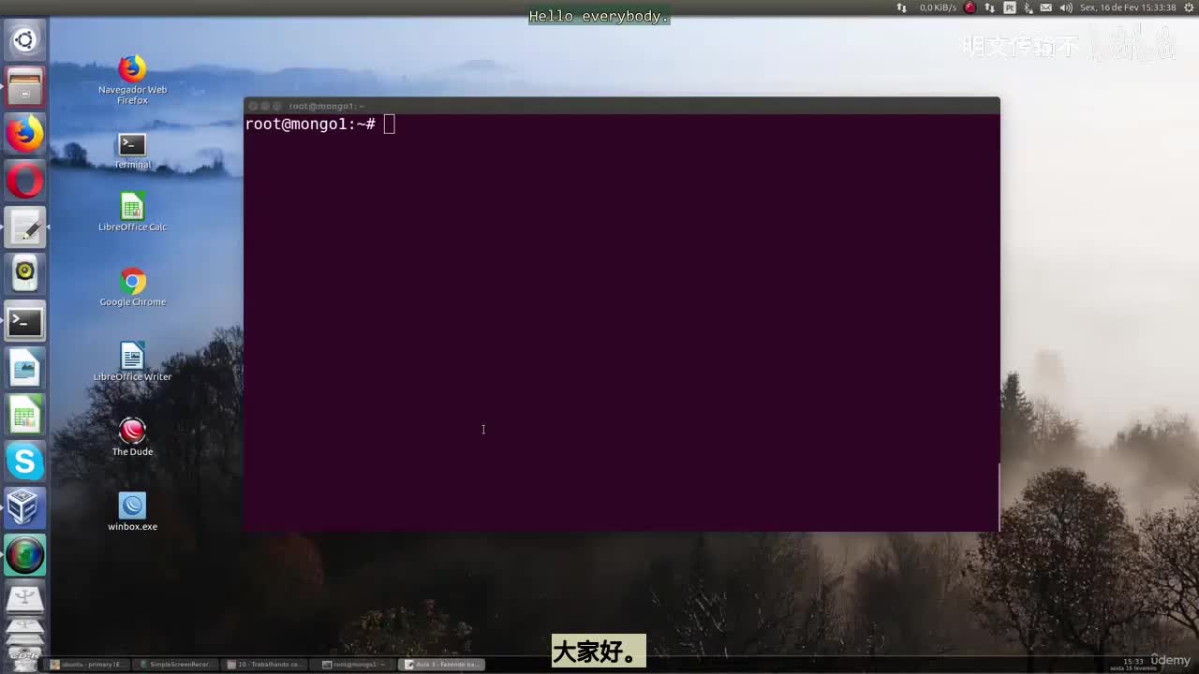Screen dimensions: 1199x674
Task: Open VirtualBox from the dock
Action: (24, 509)
